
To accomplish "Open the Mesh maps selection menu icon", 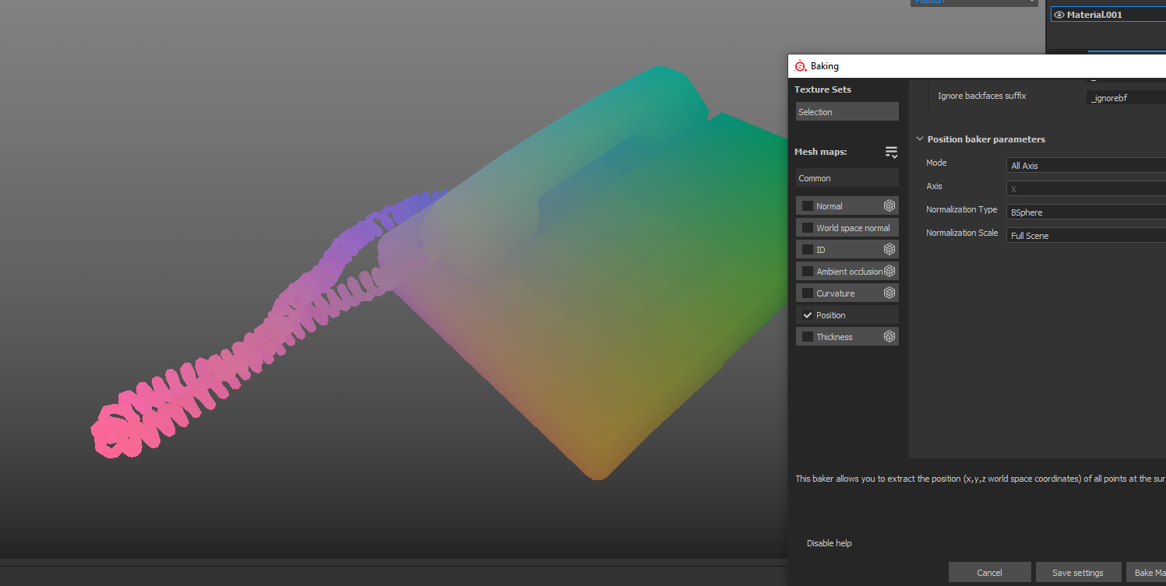I will click(x=891, y=153).
